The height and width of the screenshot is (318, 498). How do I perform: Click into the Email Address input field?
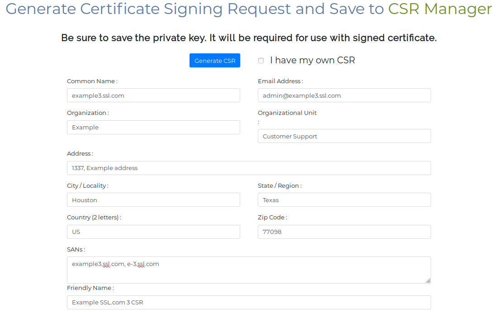344,95
